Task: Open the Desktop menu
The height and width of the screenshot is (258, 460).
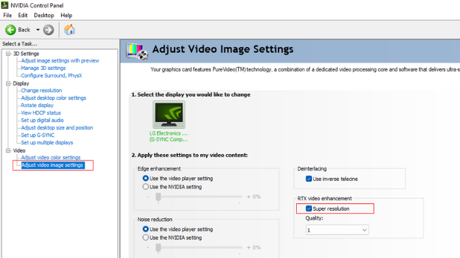Action: click(44, 15)
